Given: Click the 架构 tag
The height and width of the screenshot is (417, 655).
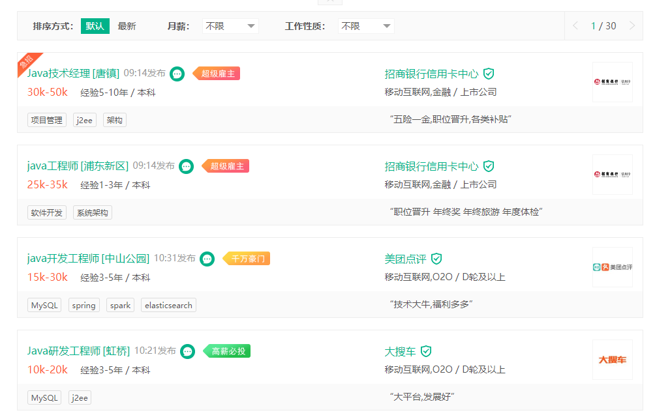Looking at the screenshot, I should (114, 120).
